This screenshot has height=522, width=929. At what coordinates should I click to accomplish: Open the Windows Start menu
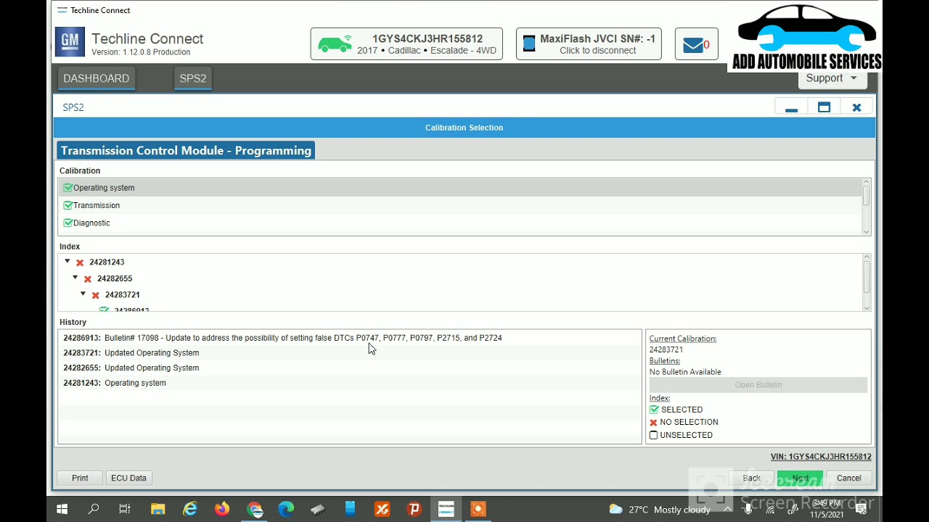[x=62, y=509]
